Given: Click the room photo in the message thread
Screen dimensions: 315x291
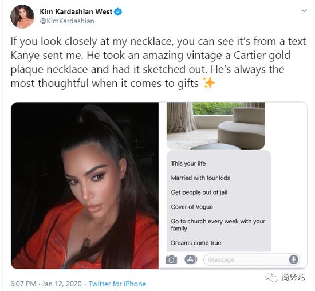Looking at the screenshot, I should [216, 125].
